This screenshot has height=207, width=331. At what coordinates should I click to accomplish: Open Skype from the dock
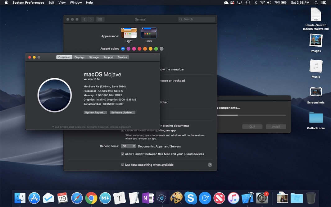point(191,198)
